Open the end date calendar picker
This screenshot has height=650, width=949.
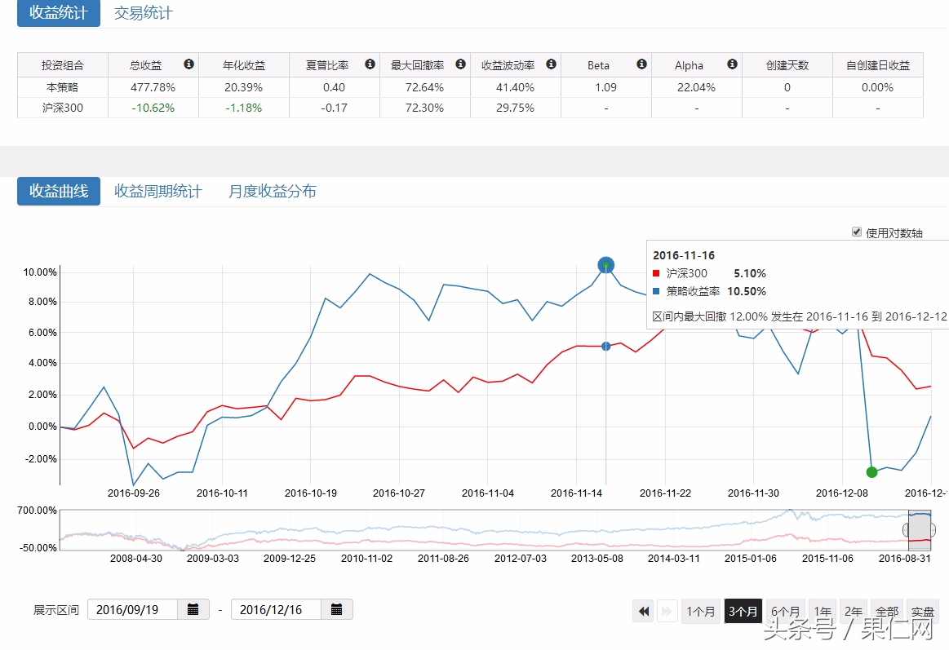[337, 609]
